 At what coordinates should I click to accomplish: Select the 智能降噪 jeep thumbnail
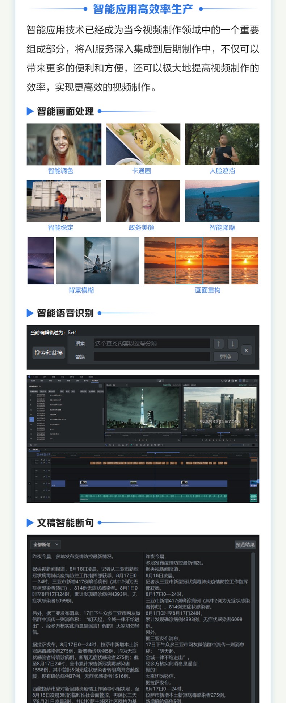[222, 201]
